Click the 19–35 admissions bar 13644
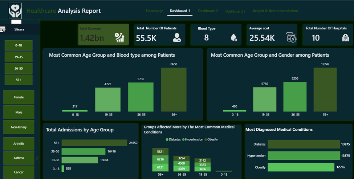354x179 pixels. (80, 160)
